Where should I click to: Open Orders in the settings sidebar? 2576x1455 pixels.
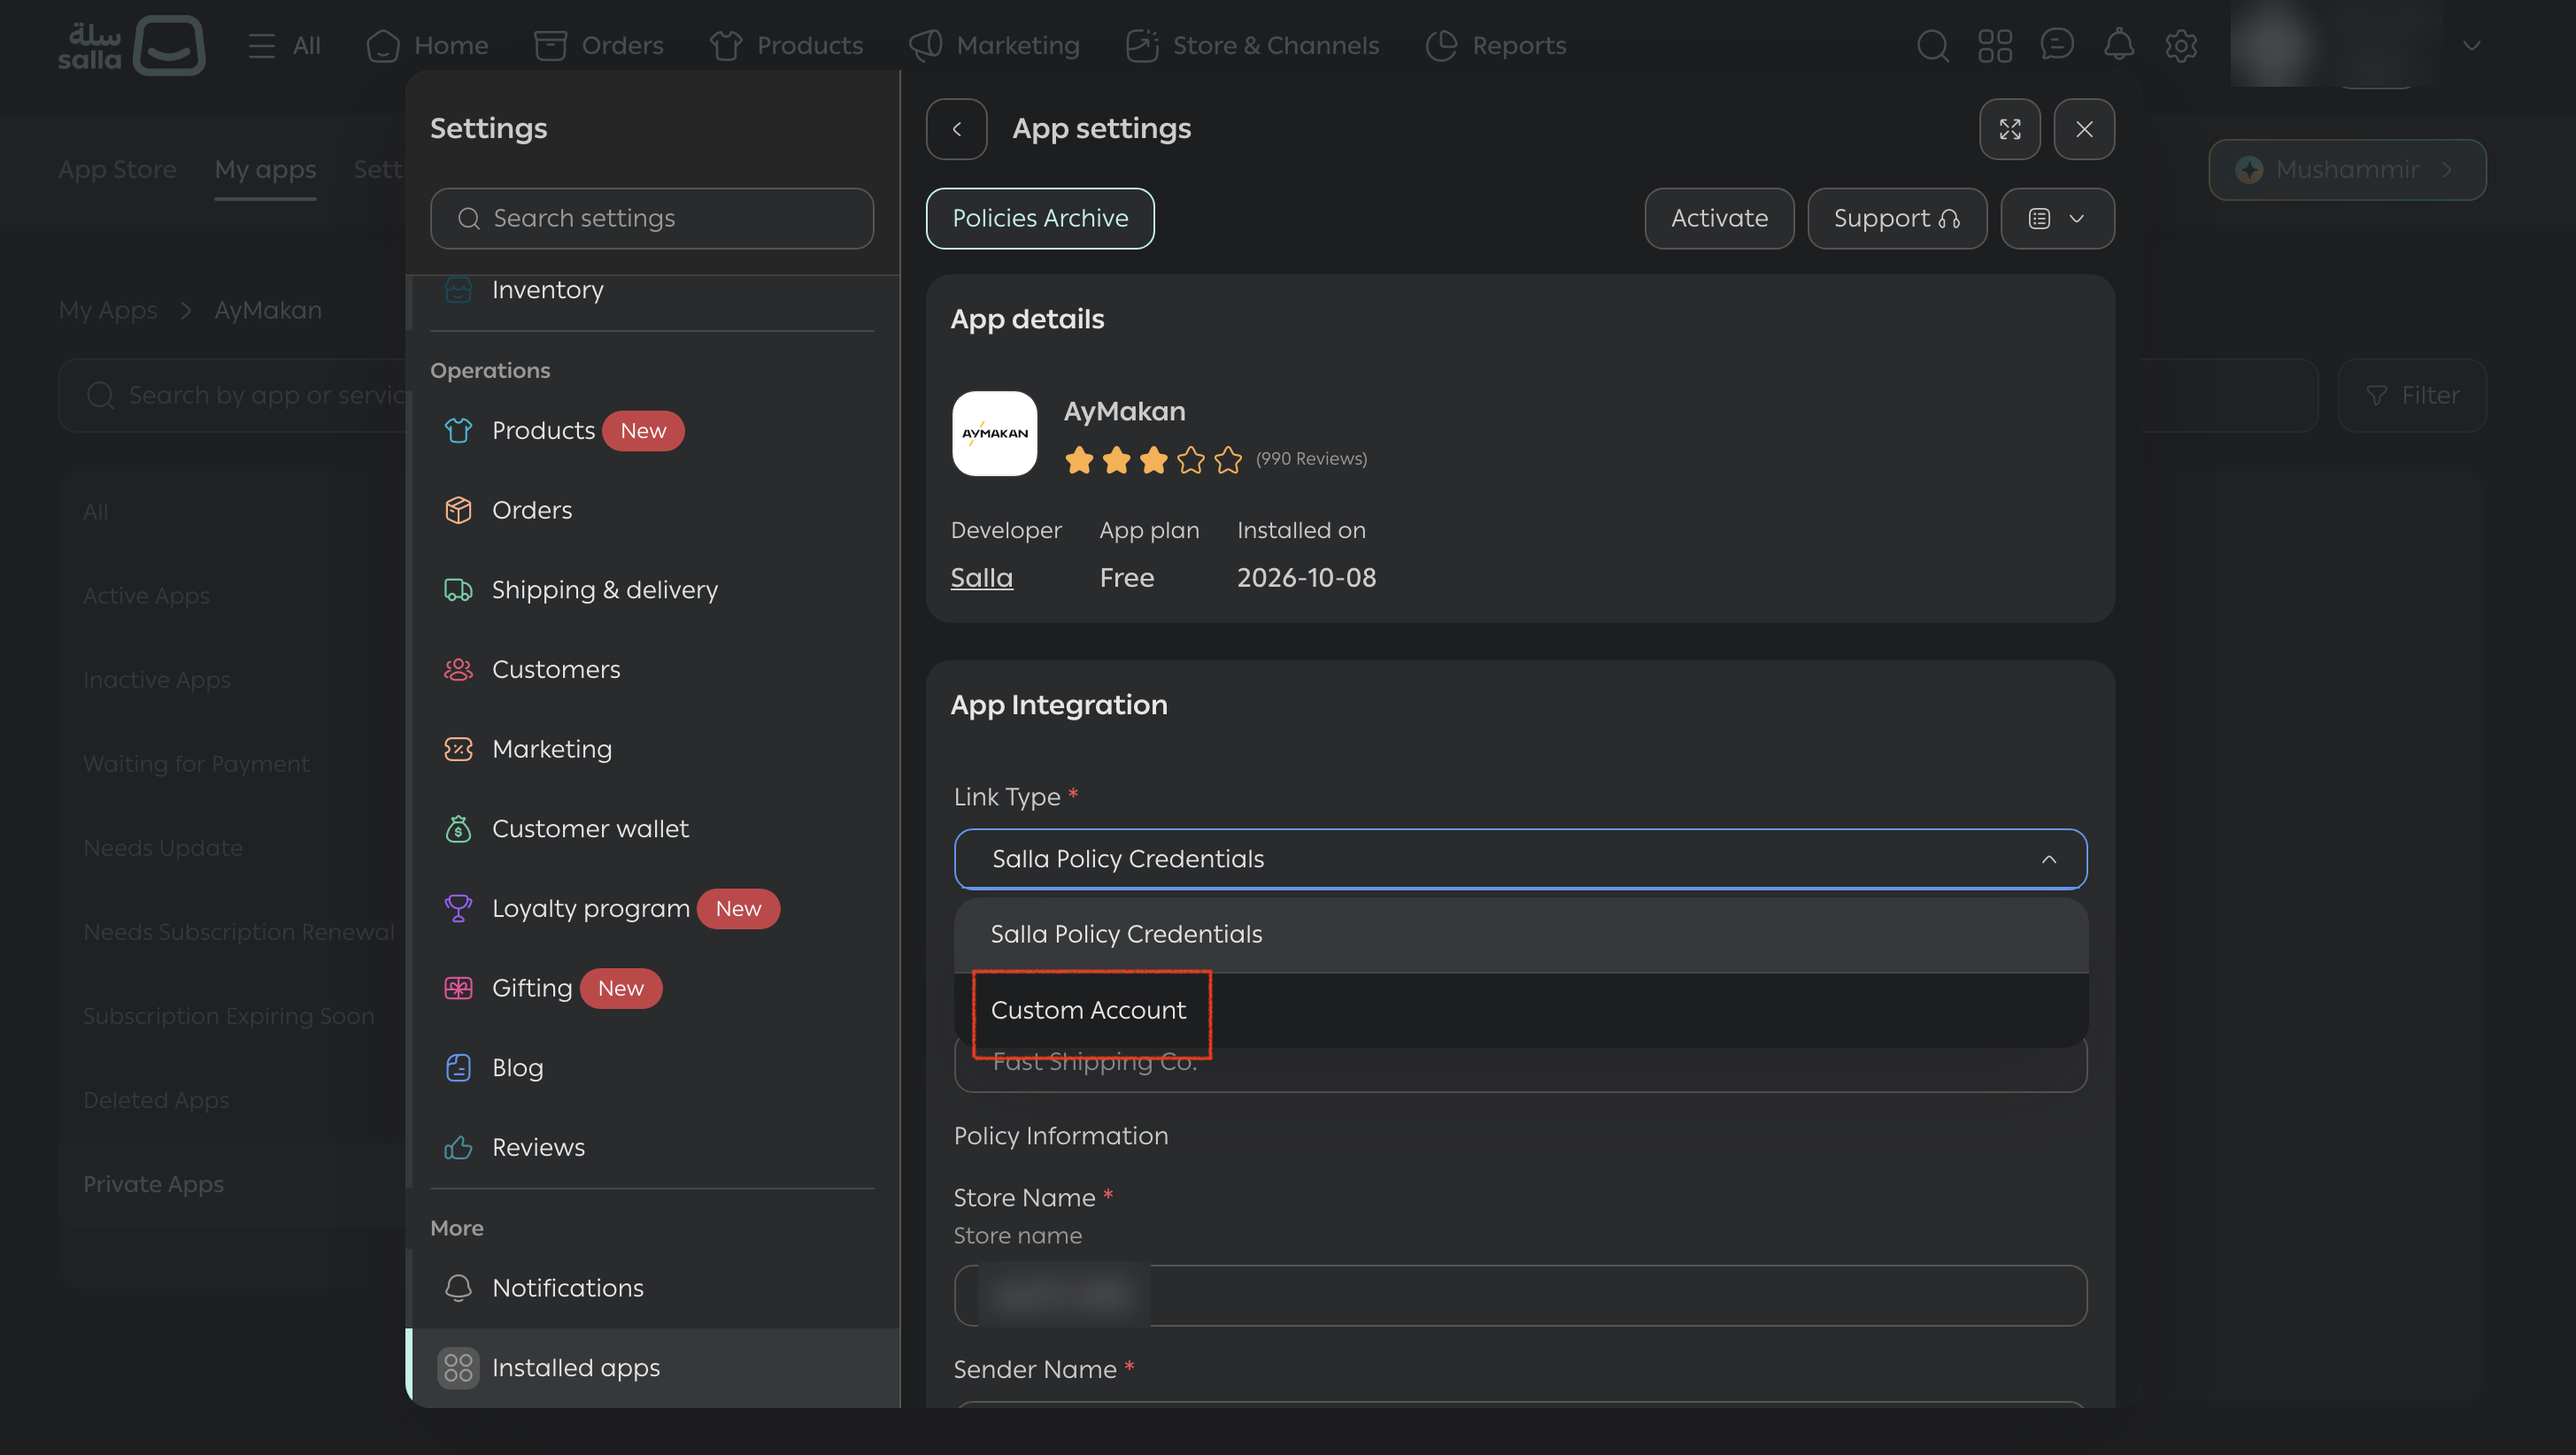[651, 510]
